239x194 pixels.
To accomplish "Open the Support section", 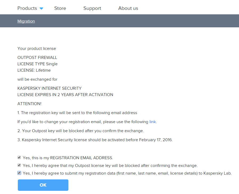I will pyautogui.click(x=92, y=8).
